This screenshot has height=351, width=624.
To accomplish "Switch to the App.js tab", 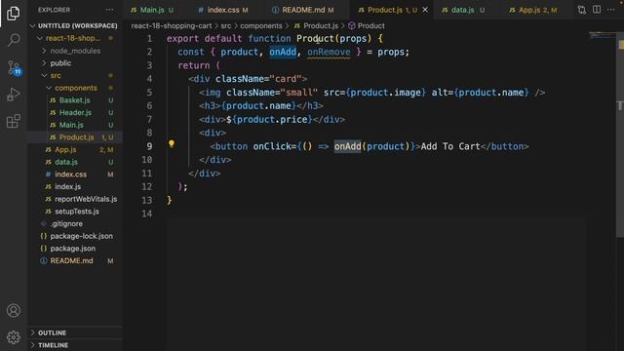I will tap(533, 10).
